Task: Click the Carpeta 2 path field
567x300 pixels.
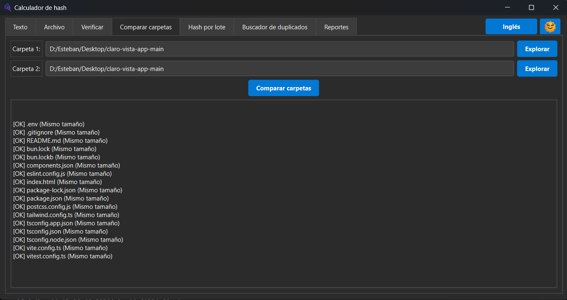Action: coord(279,69)
